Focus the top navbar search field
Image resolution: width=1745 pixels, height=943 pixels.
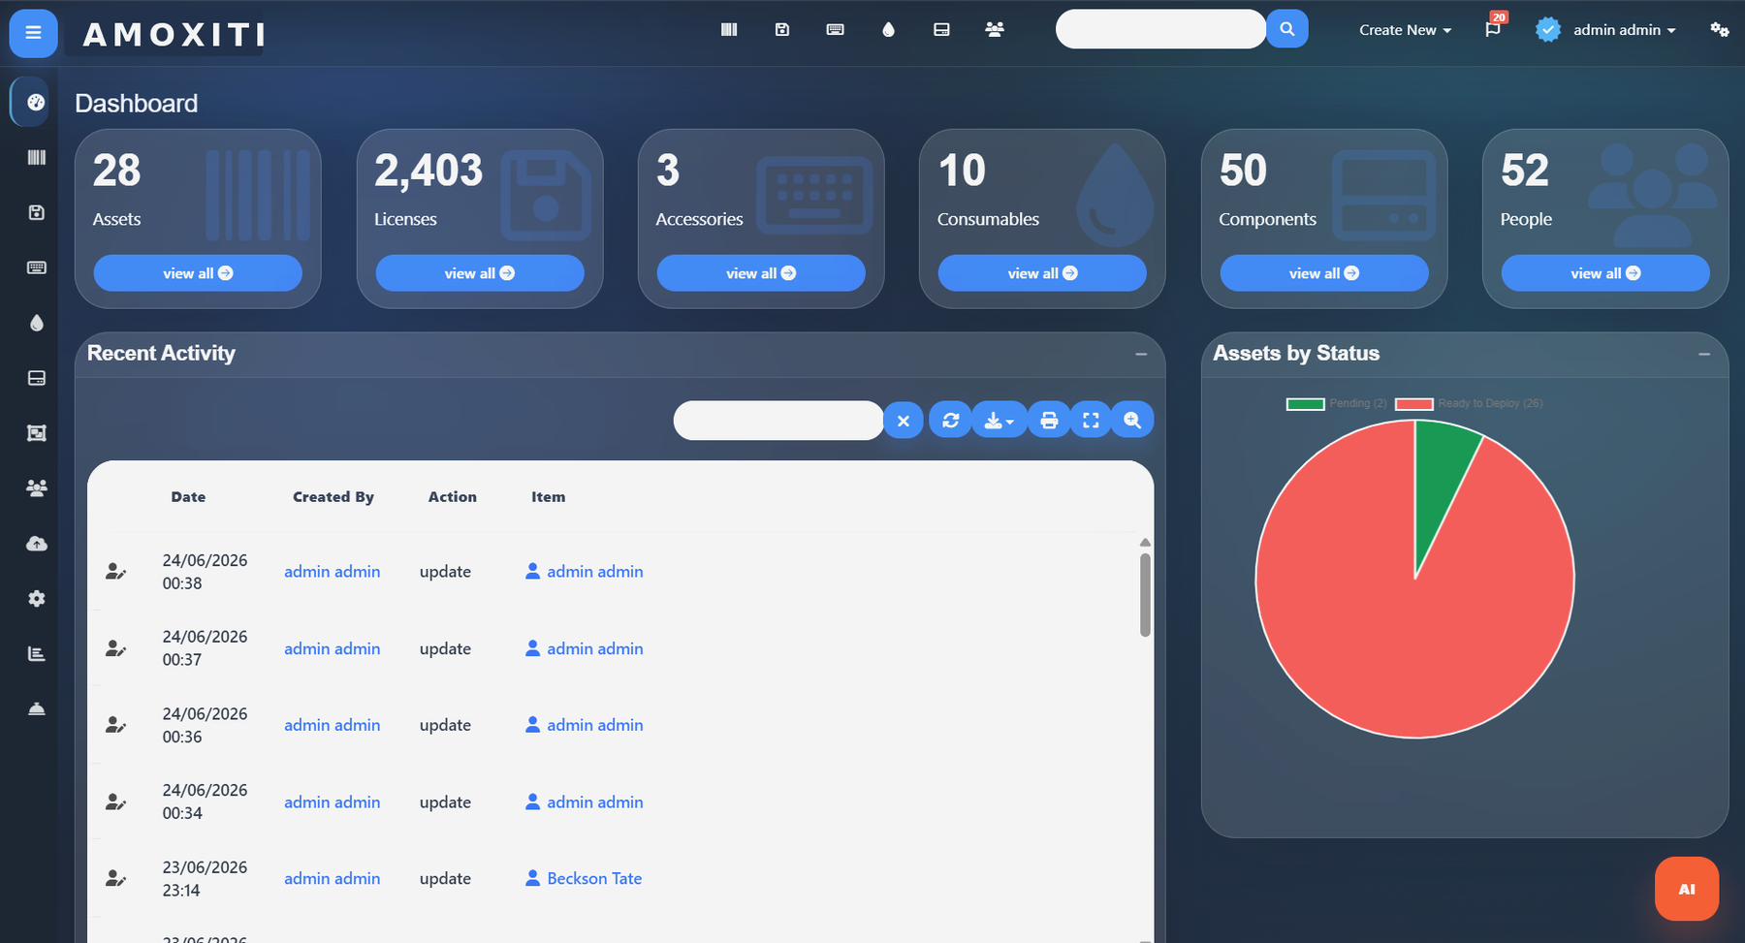coord(1160,29)
